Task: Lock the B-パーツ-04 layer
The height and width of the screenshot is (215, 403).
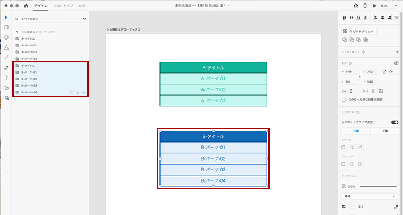Action: tap(78, 92)
